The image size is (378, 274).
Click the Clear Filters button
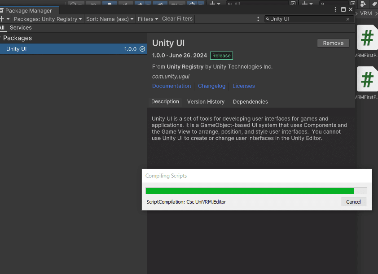(177, 19)
